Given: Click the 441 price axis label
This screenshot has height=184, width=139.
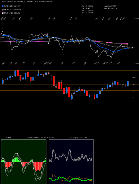Looking at the screenshot, I should tap(134, 91).
